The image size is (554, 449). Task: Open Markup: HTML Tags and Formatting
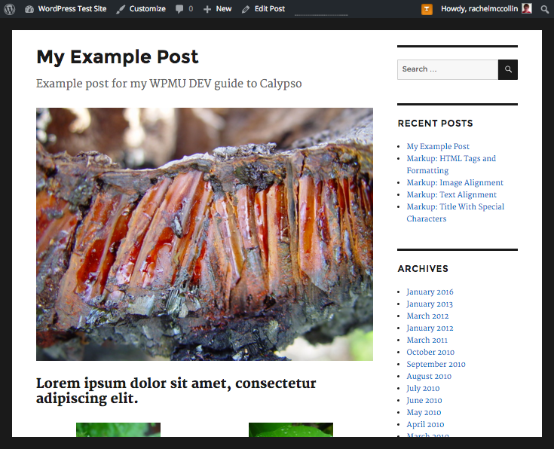coord(451,164)
